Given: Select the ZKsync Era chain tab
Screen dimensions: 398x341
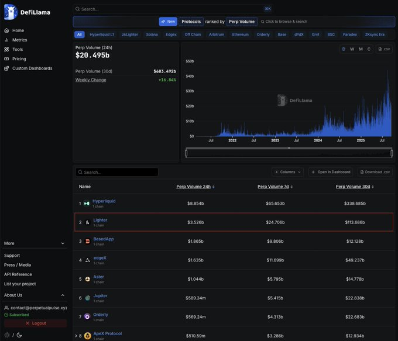Looking at the screenshot, I should (x=375, y=35).
